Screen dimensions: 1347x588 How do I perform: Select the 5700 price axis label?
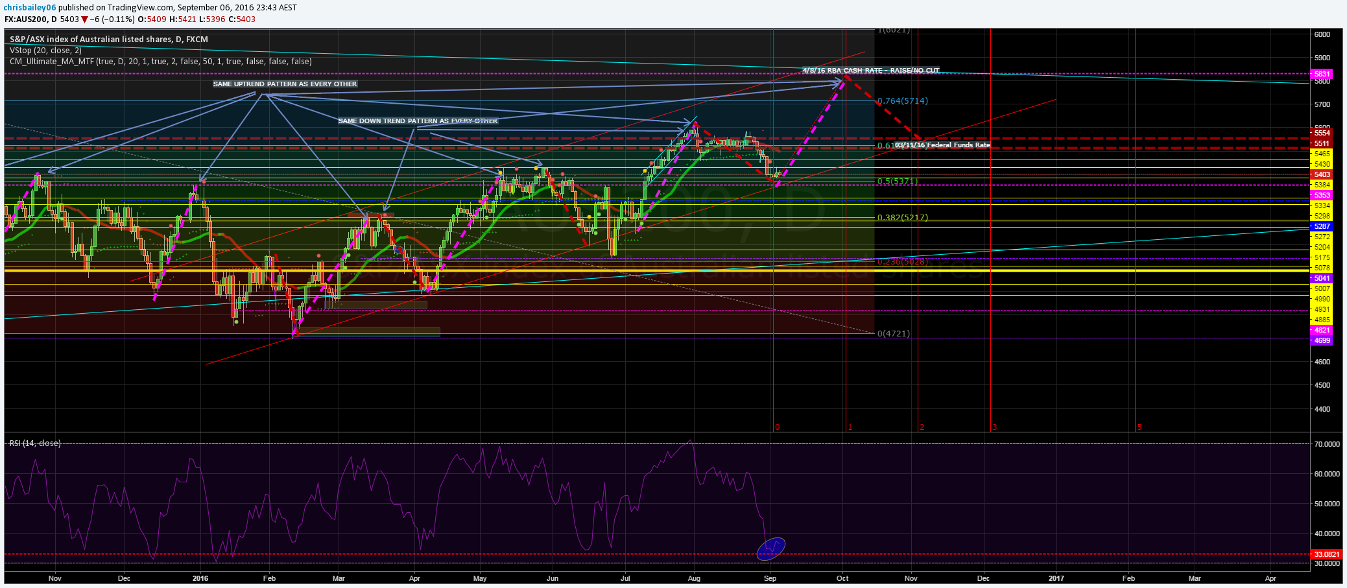(1322, 104)
